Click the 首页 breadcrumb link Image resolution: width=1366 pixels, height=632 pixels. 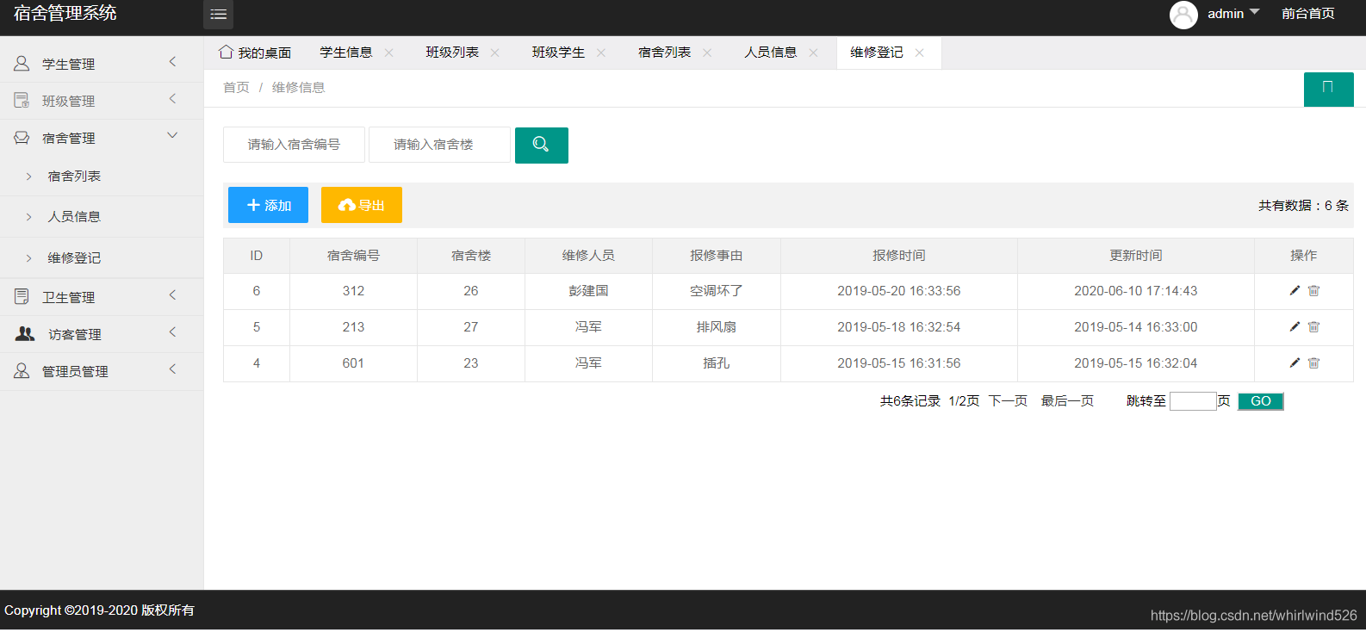pyautogui.click(x=236, y=88)
